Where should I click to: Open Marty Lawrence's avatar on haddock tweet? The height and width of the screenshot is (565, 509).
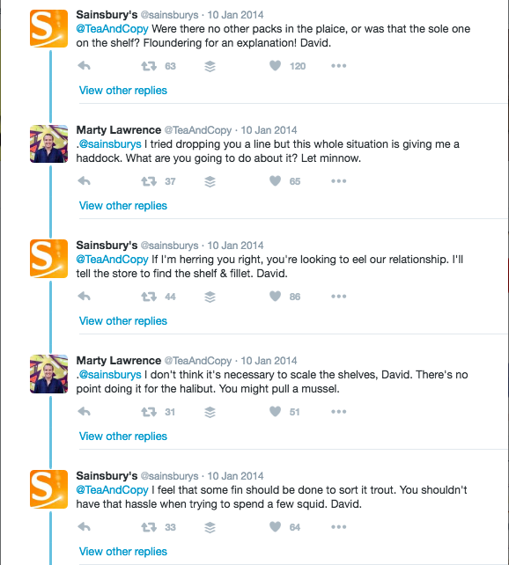[x=48, y=143]
